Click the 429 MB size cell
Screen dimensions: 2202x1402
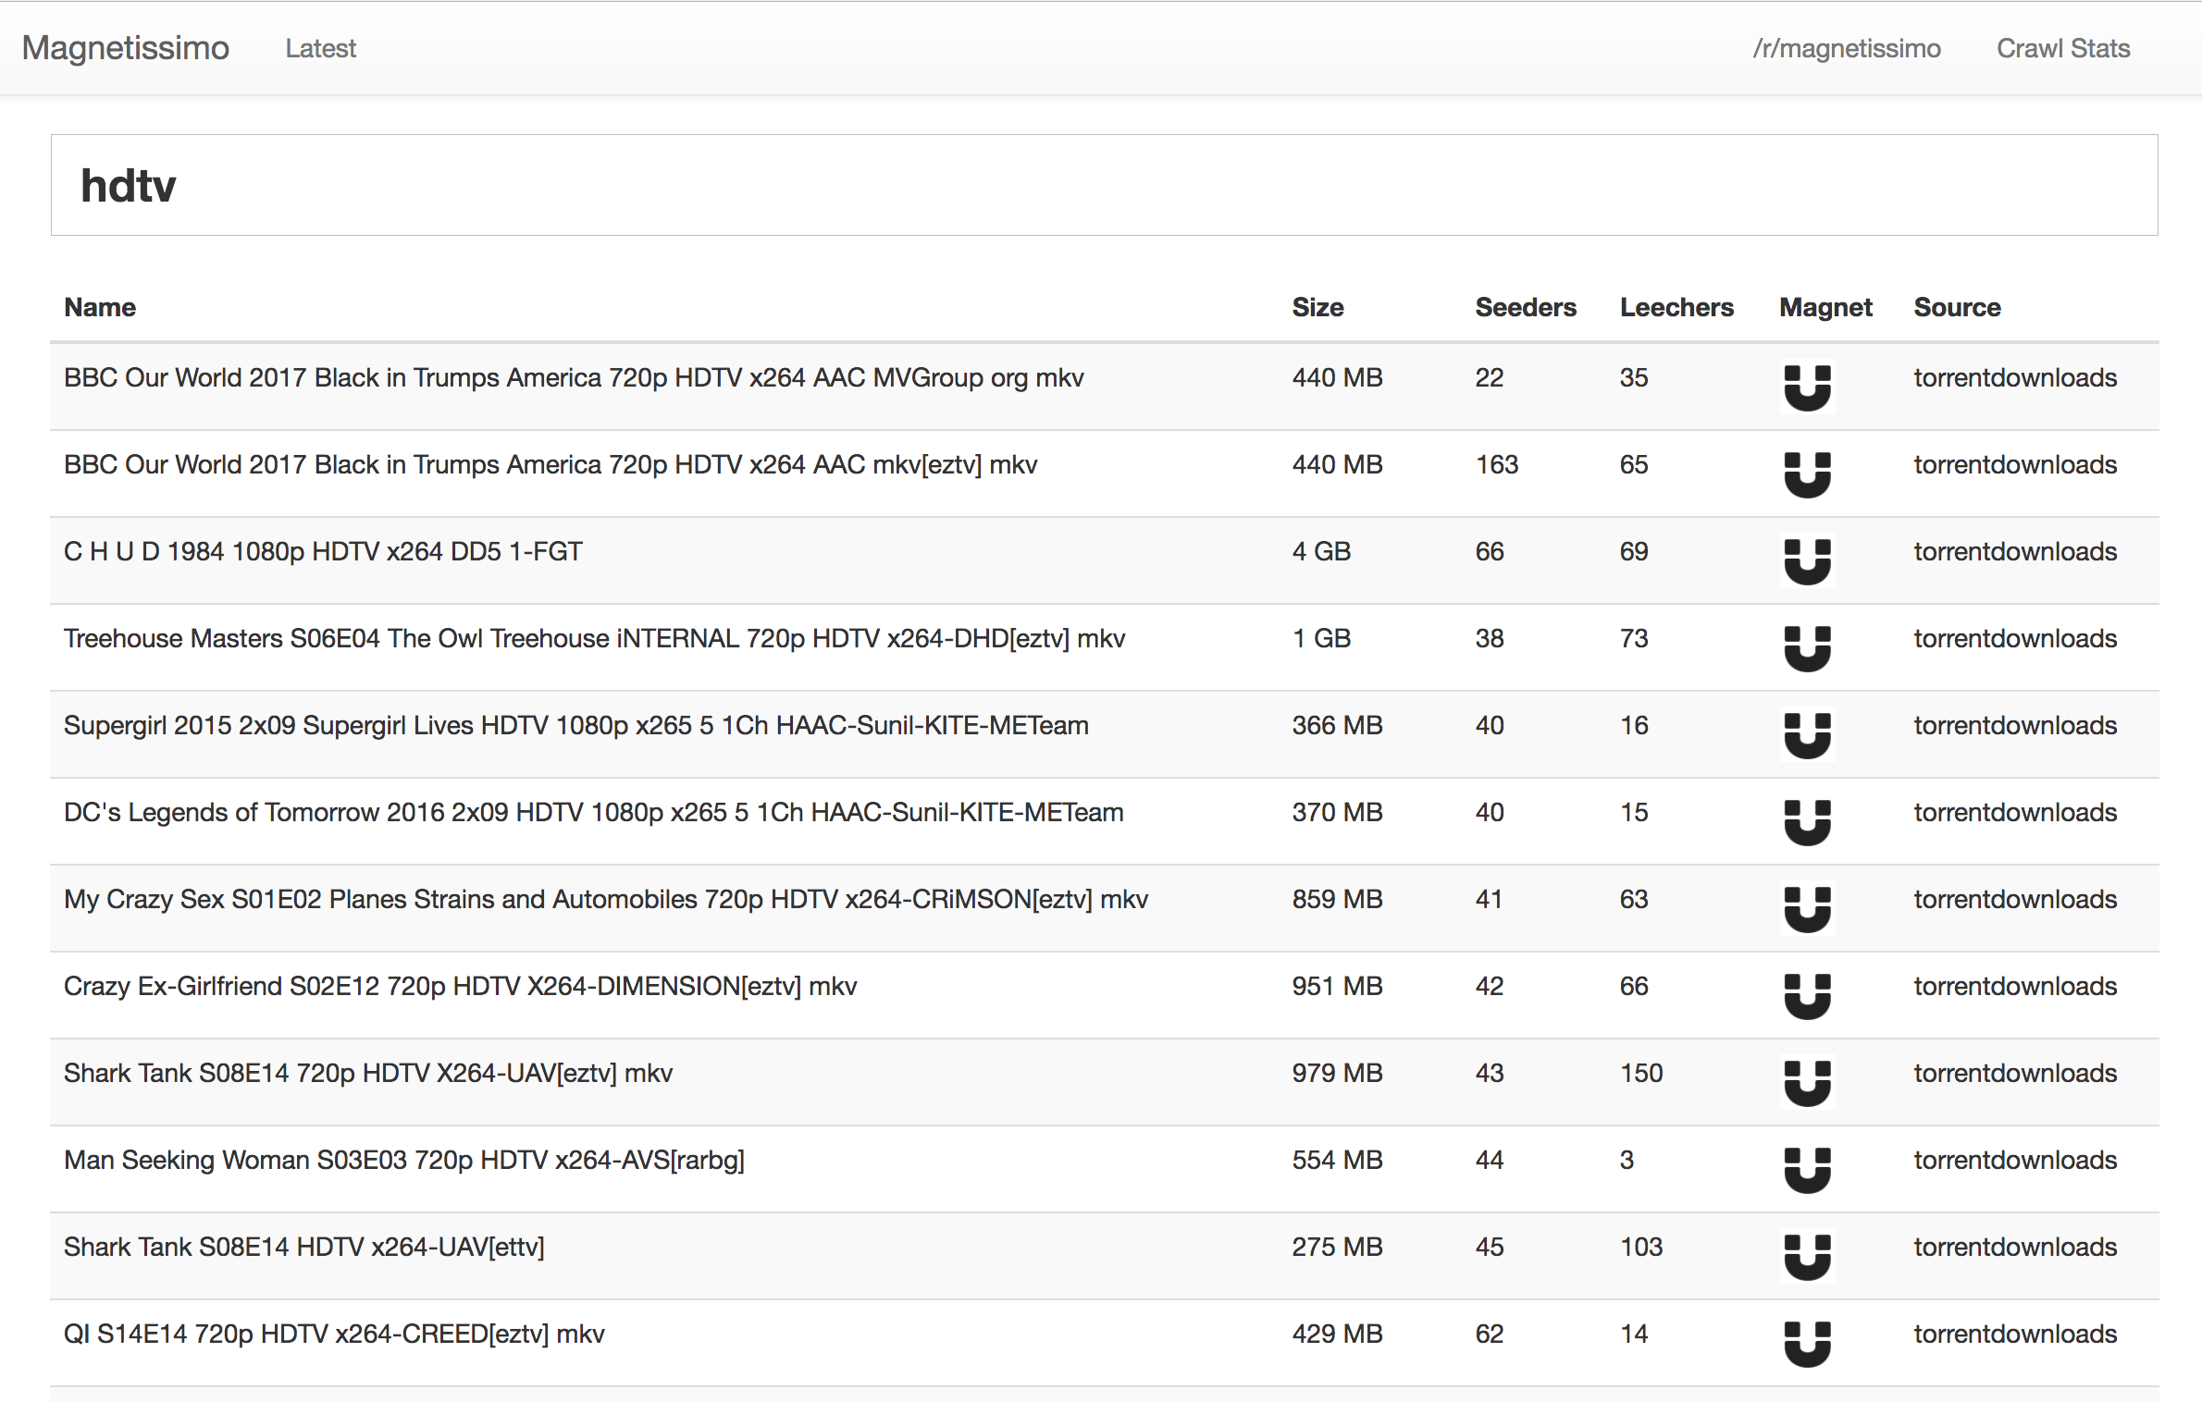click(1337, 1334)
